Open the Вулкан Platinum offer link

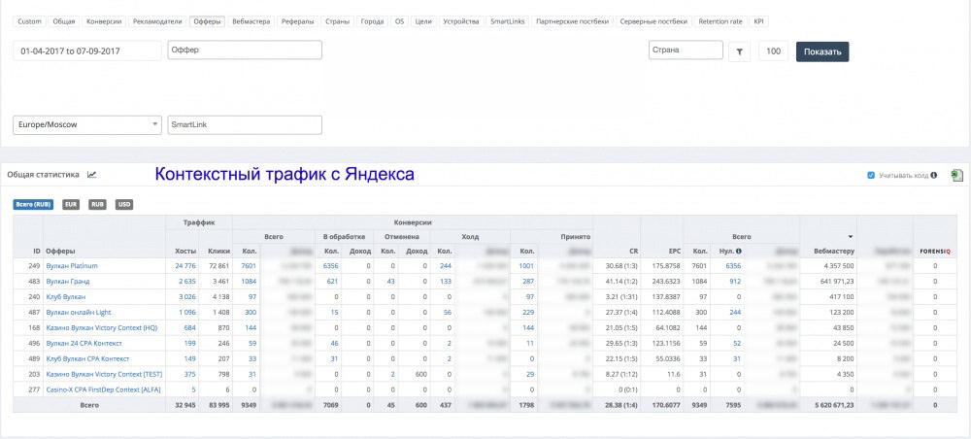tap(72, 265)
